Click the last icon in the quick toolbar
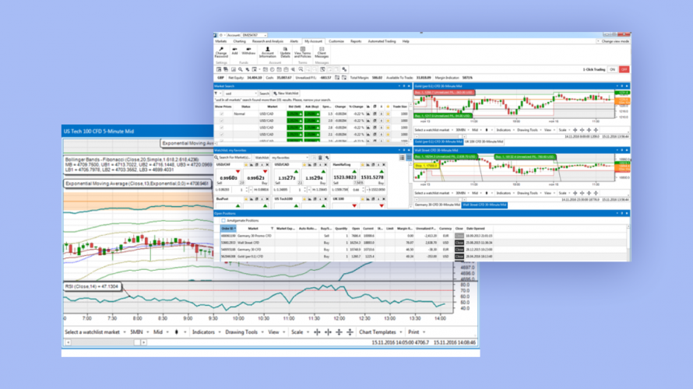Viewport: 693px width, 389px height. (344, 69)
